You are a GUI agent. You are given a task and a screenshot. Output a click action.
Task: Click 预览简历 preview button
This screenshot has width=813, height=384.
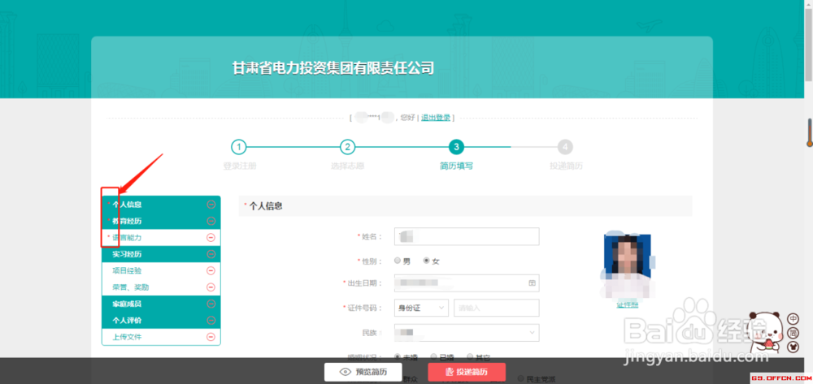(x=363, y=372)
